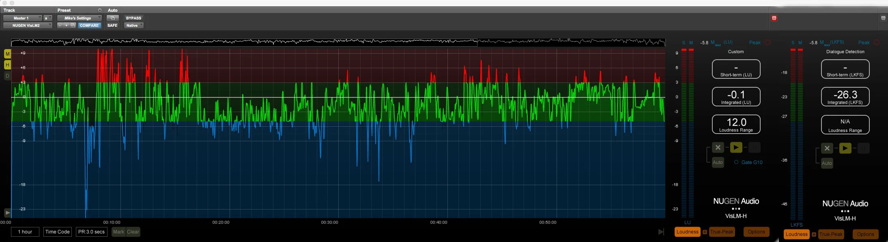Open plug-in settings window icon beside plus

pos(73,26)
